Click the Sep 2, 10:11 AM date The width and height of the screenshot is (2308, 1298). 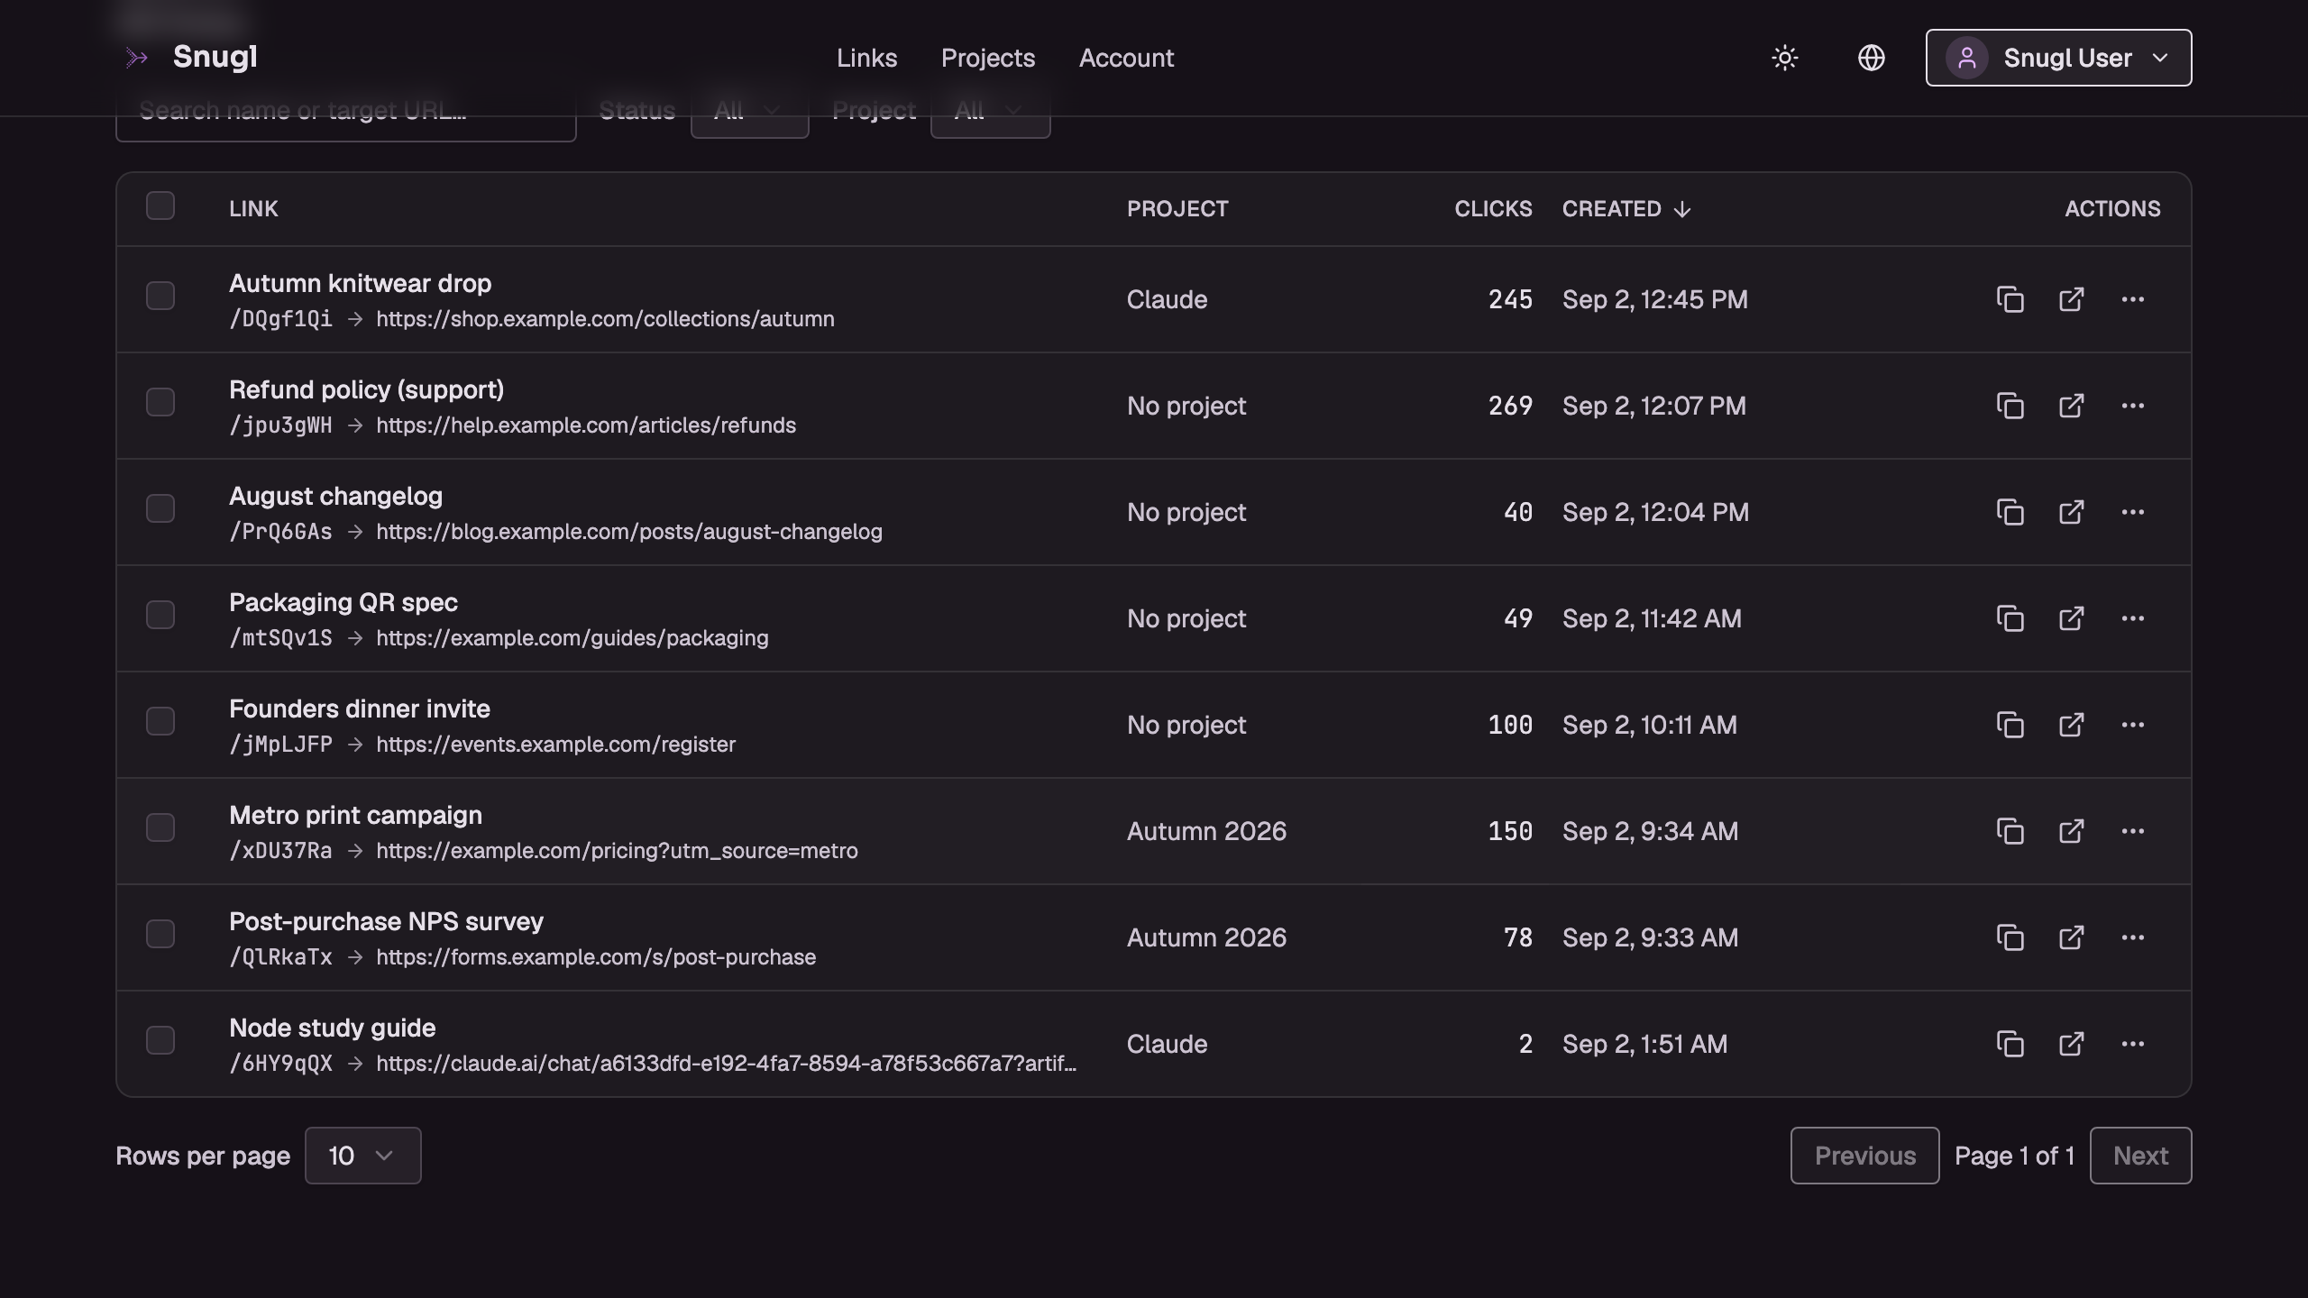pyautogui.click(x=1649, y=725)
